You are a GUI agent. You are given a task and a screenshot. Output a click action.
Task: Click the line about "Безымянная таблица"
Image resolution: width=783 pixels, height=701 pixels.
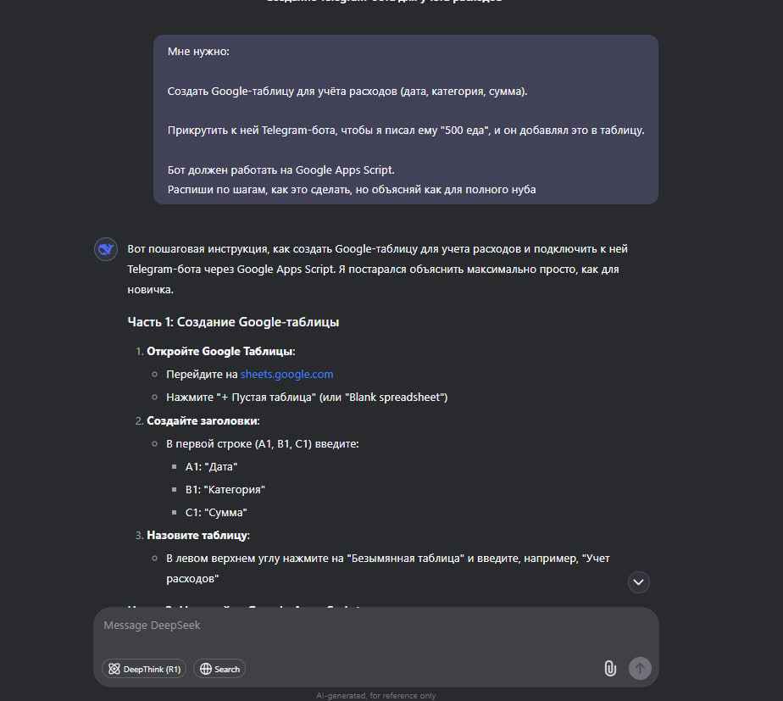pos(387,569)
